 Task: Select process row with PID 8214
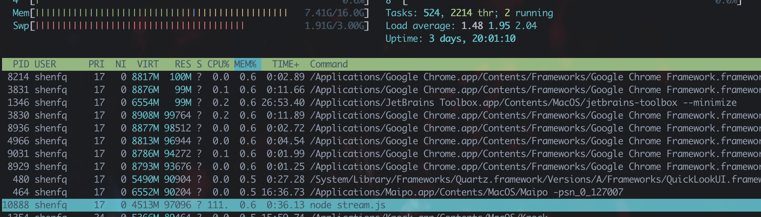tap(382, 77)
